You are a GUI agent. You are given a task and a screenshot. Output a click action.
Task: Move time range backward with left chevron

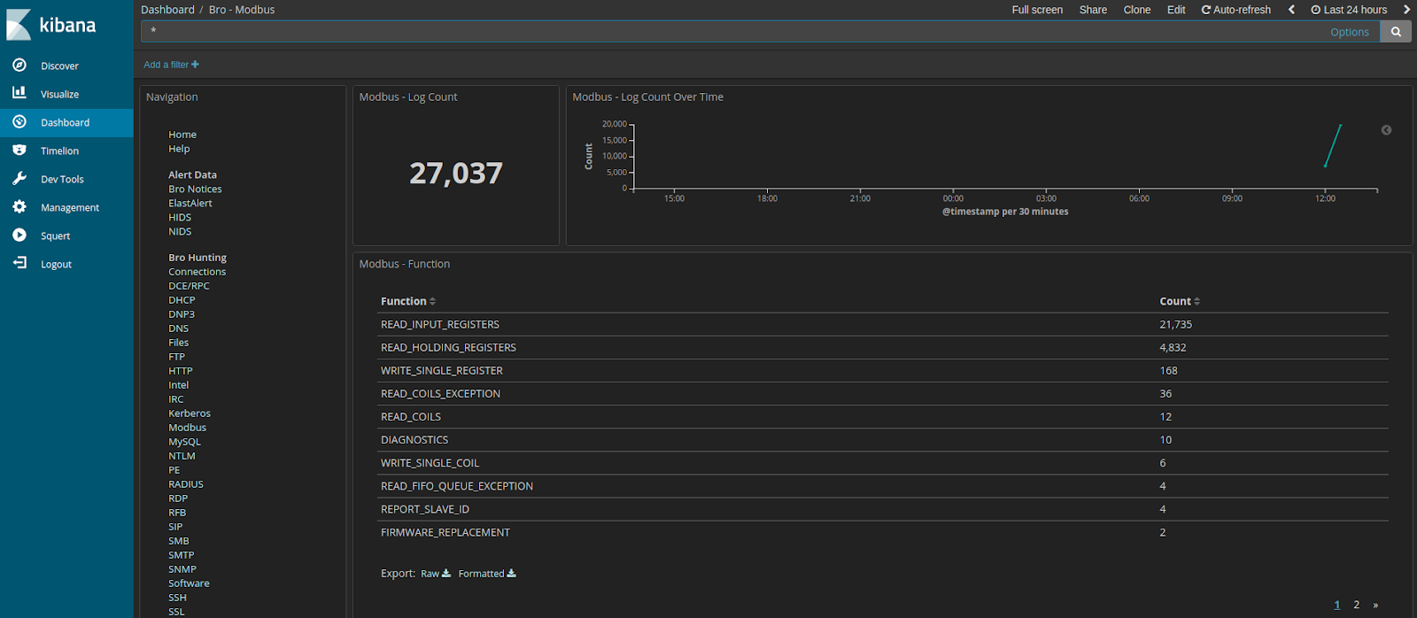pyautogui.click(x=1291, y=10)
